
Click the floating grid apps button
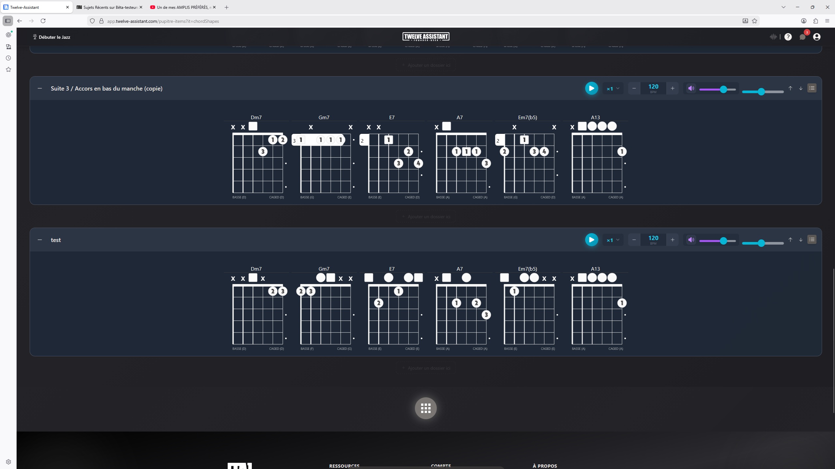[425, 408]
